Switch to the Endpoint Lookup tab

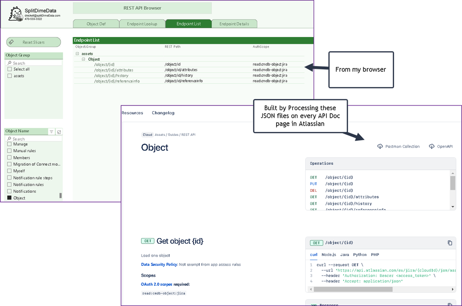[x=142, y=24]
